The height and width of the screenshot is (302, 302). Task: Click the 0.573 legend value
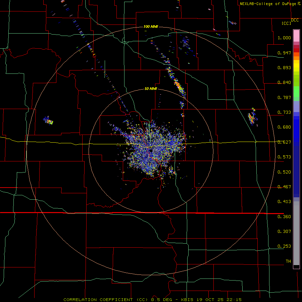pyautogui.click(x=284, y=157)
